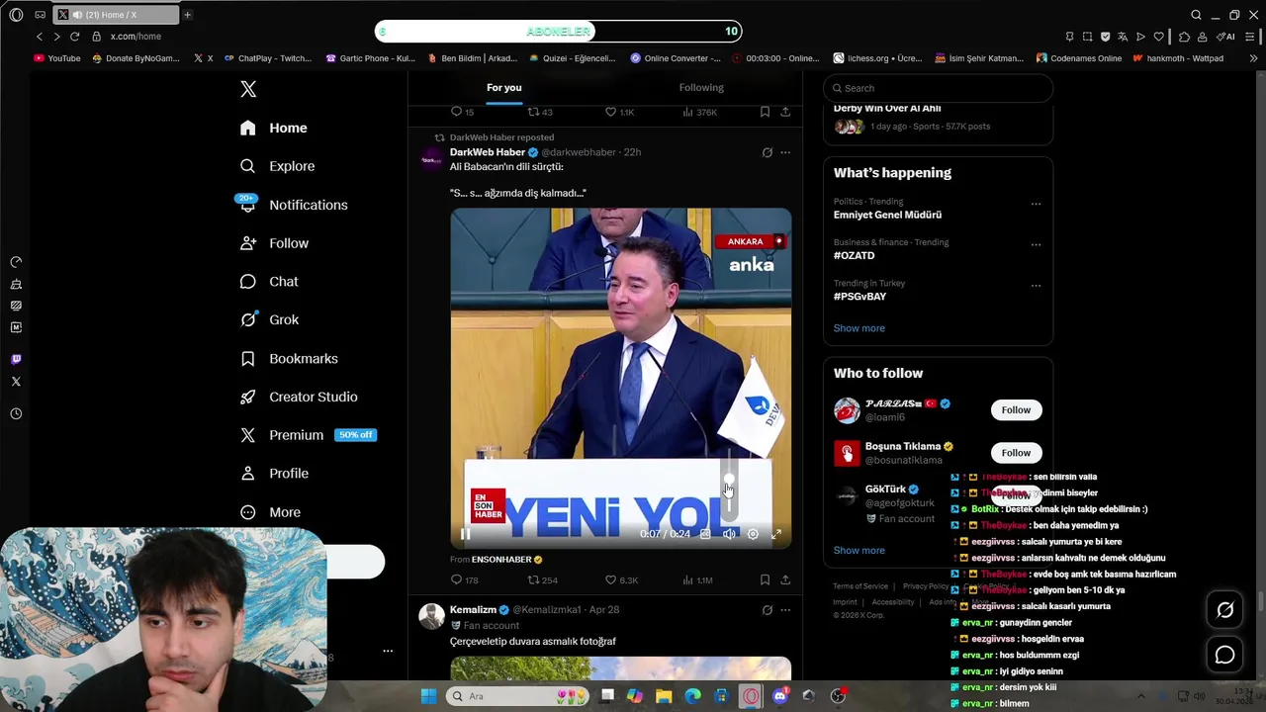The height and width of the screenshot is (712, 1266).
Task: Open browser translate icon in toolbar
Action: [x=1123, y=37]
